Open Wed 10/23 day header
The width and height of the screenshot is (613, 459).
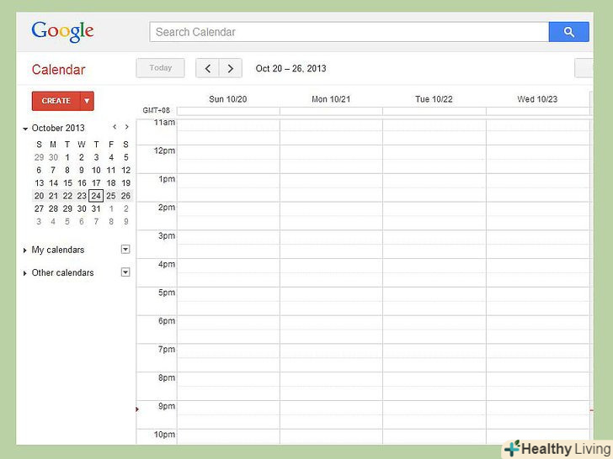537,99
